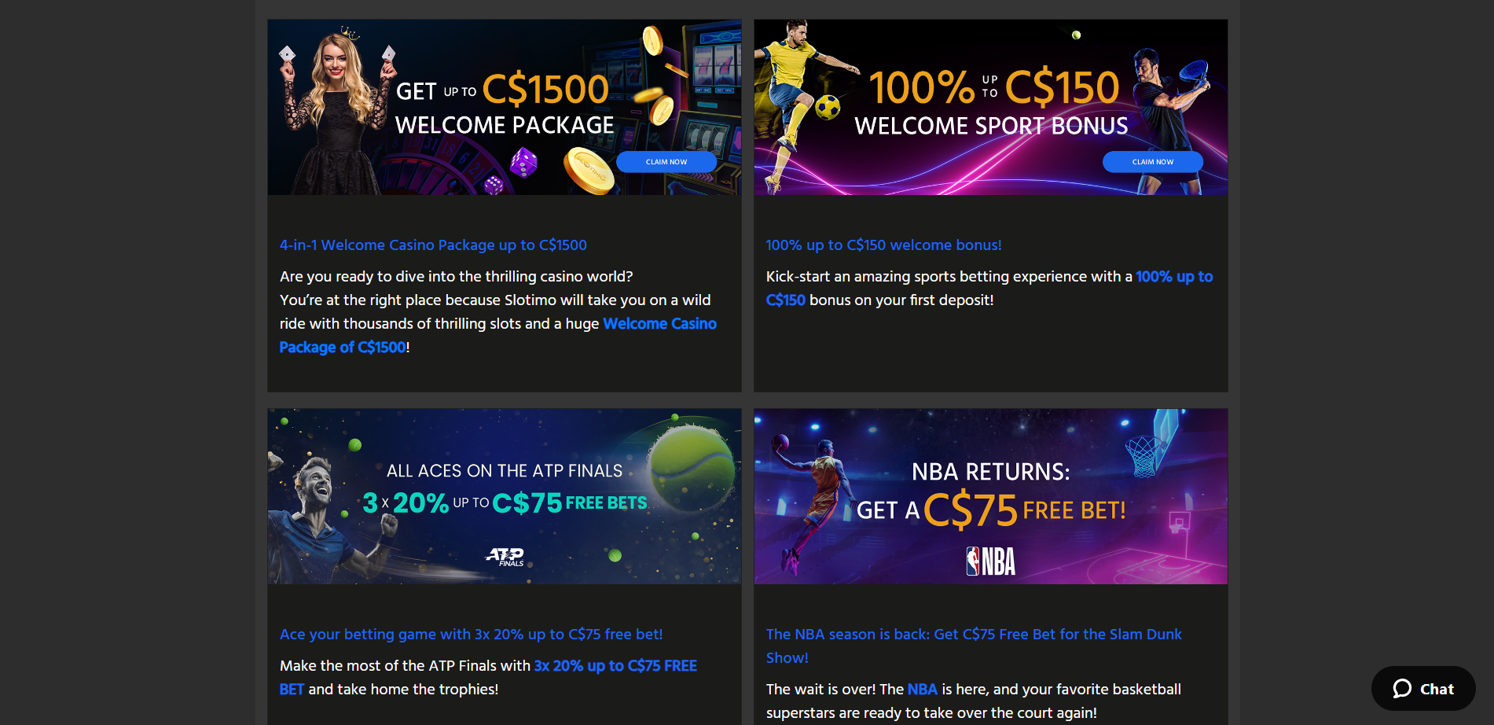The image size is (1494, 725).
Task: Open the Welcome Sport Bonus banner
Action: [990, 107]
